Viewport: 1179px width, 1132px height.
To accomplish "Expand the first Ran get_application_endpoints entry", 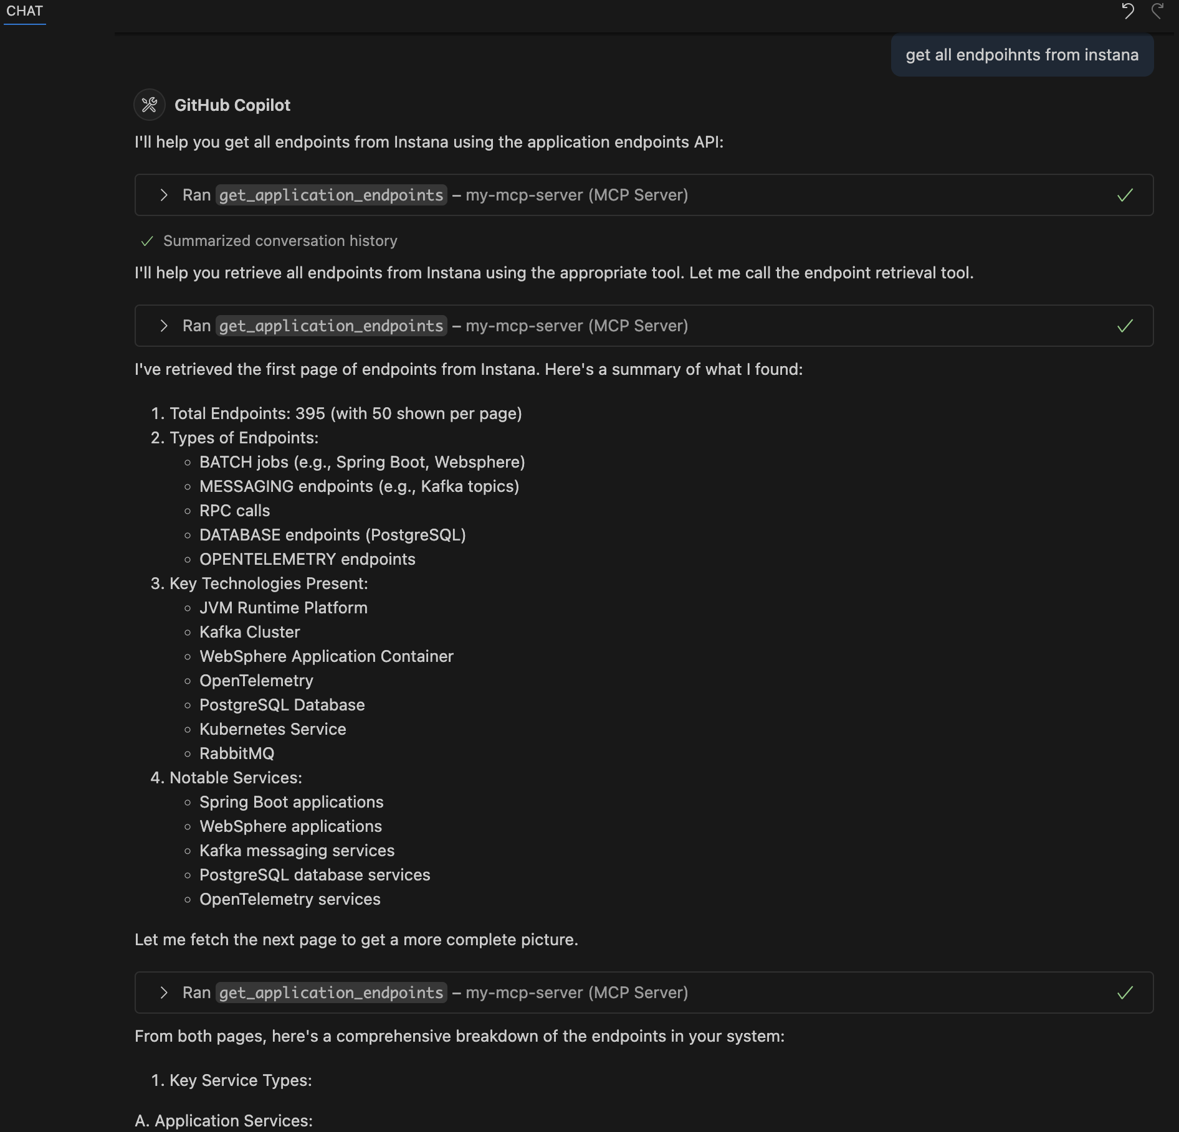I will click(165, 195).
